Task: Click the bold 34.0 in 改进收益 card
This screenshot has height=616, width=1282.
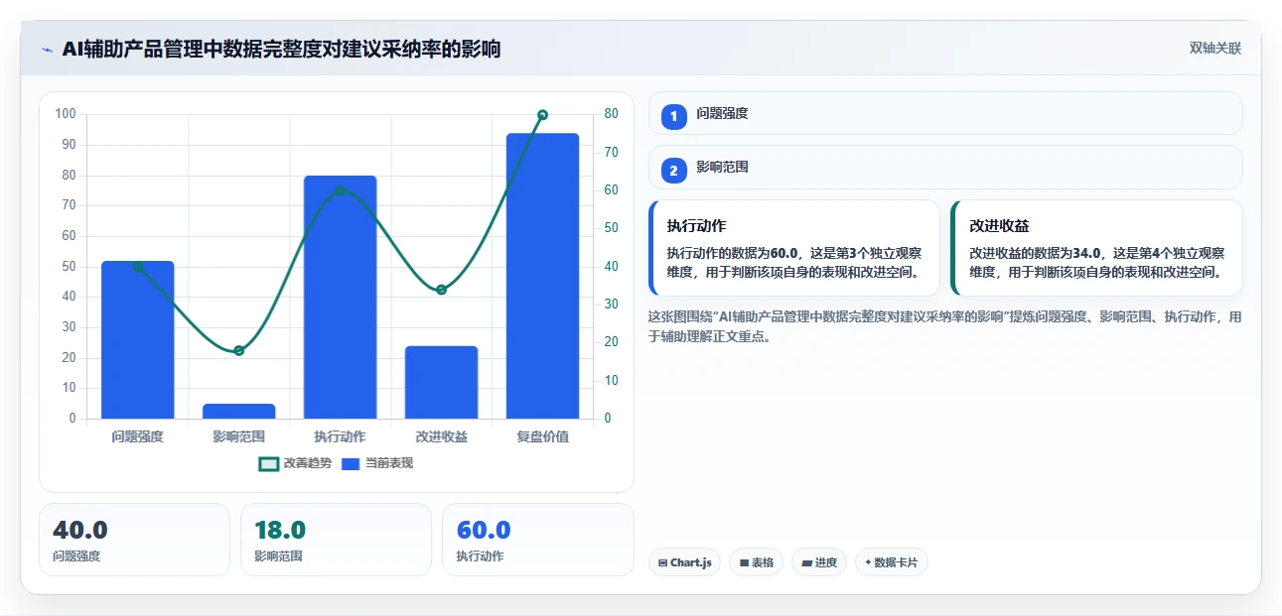Action: (x=1086, y=253)
